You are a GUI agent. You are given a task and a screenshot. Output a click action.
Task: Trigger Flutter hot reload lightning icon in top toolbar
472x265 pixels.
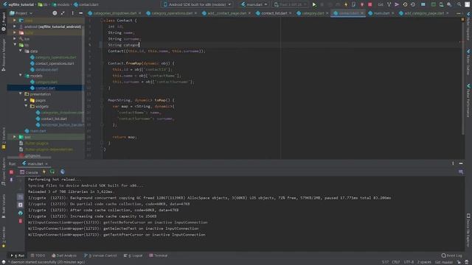[346, 4]
